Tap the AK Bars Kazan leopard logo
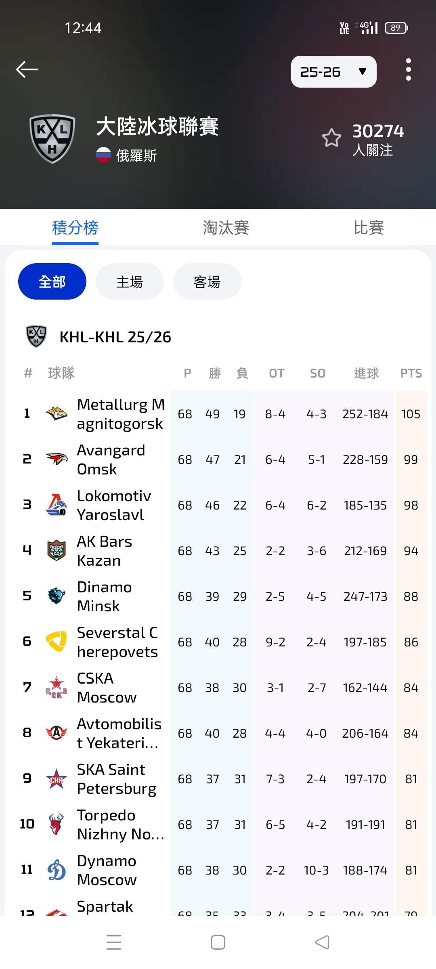The width and height of the screenshot is (436, 969). 56,550
